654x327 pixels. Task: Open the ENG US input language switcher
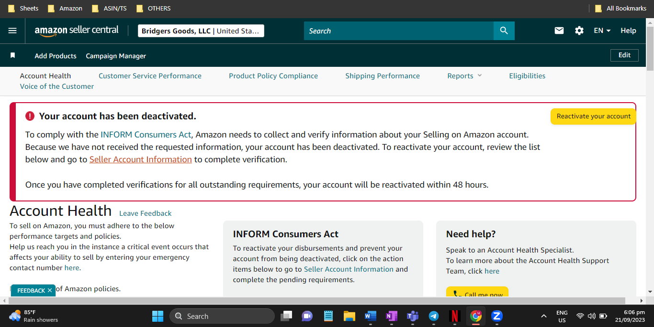[x=562, y=316]
